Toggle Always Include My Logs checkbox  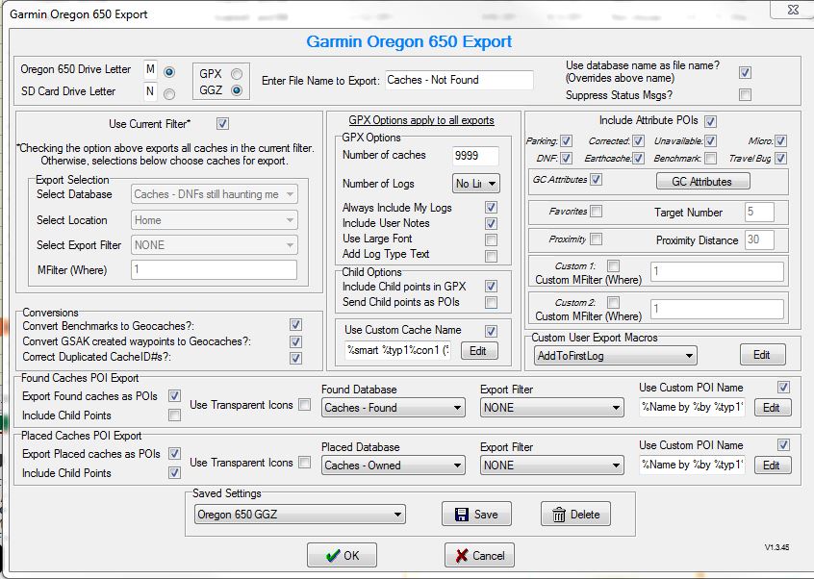tap(491, 208)
